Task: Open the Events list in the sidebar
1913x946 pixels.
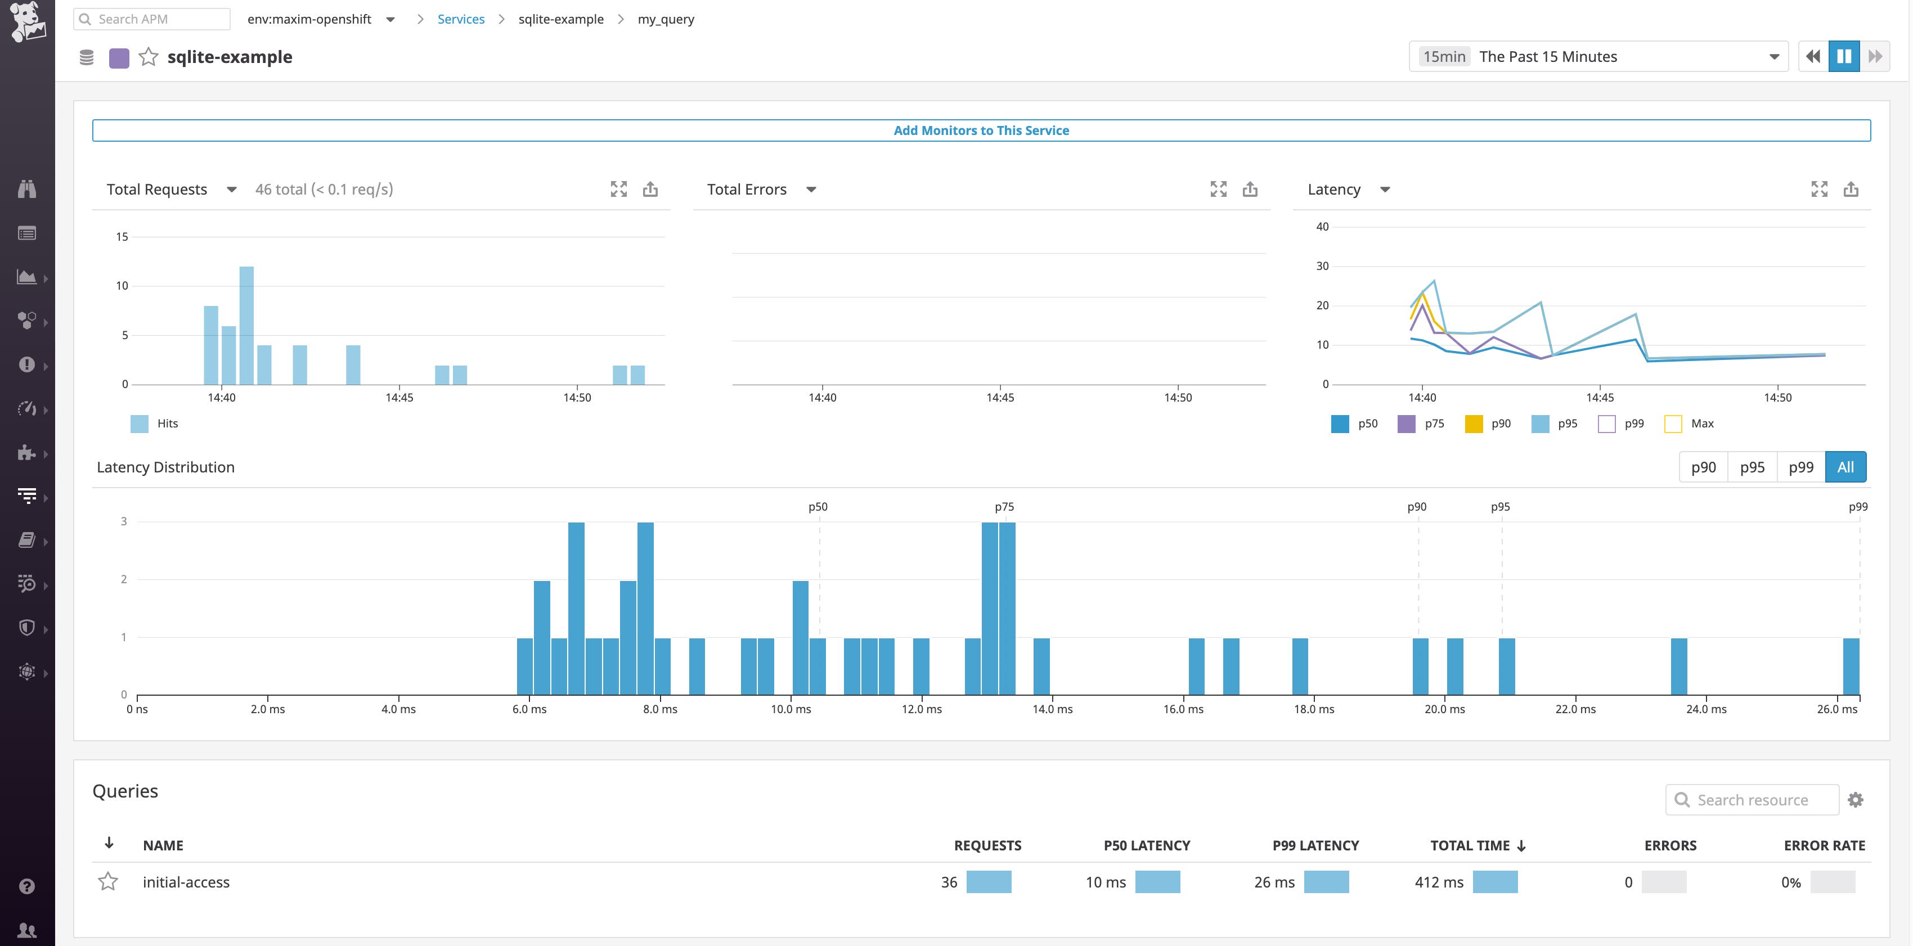Action: click(28, 232)
